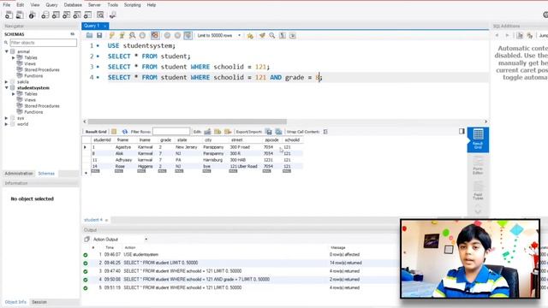Show more result view options chevron
This screenshot has width=548, height=308.
pos(478,211)
